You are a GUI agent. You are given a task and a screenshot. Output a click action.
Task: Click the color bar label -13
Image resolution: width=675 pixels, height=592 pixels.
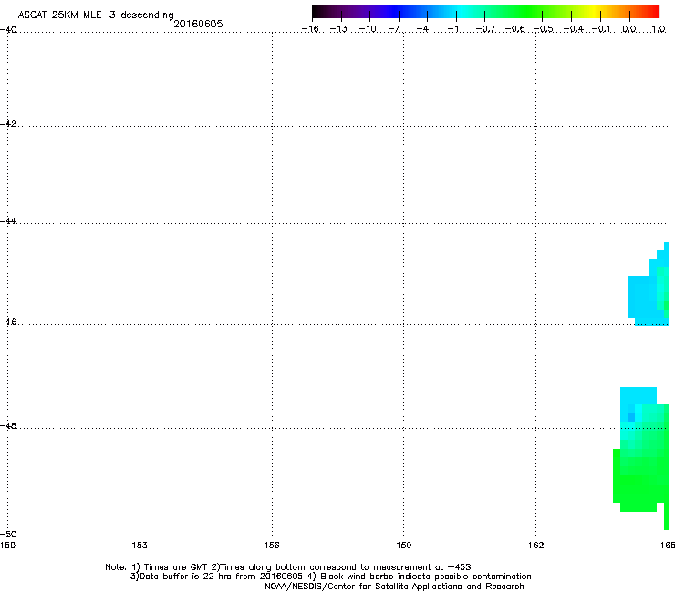pyautogui.click(x=338, y=29)
